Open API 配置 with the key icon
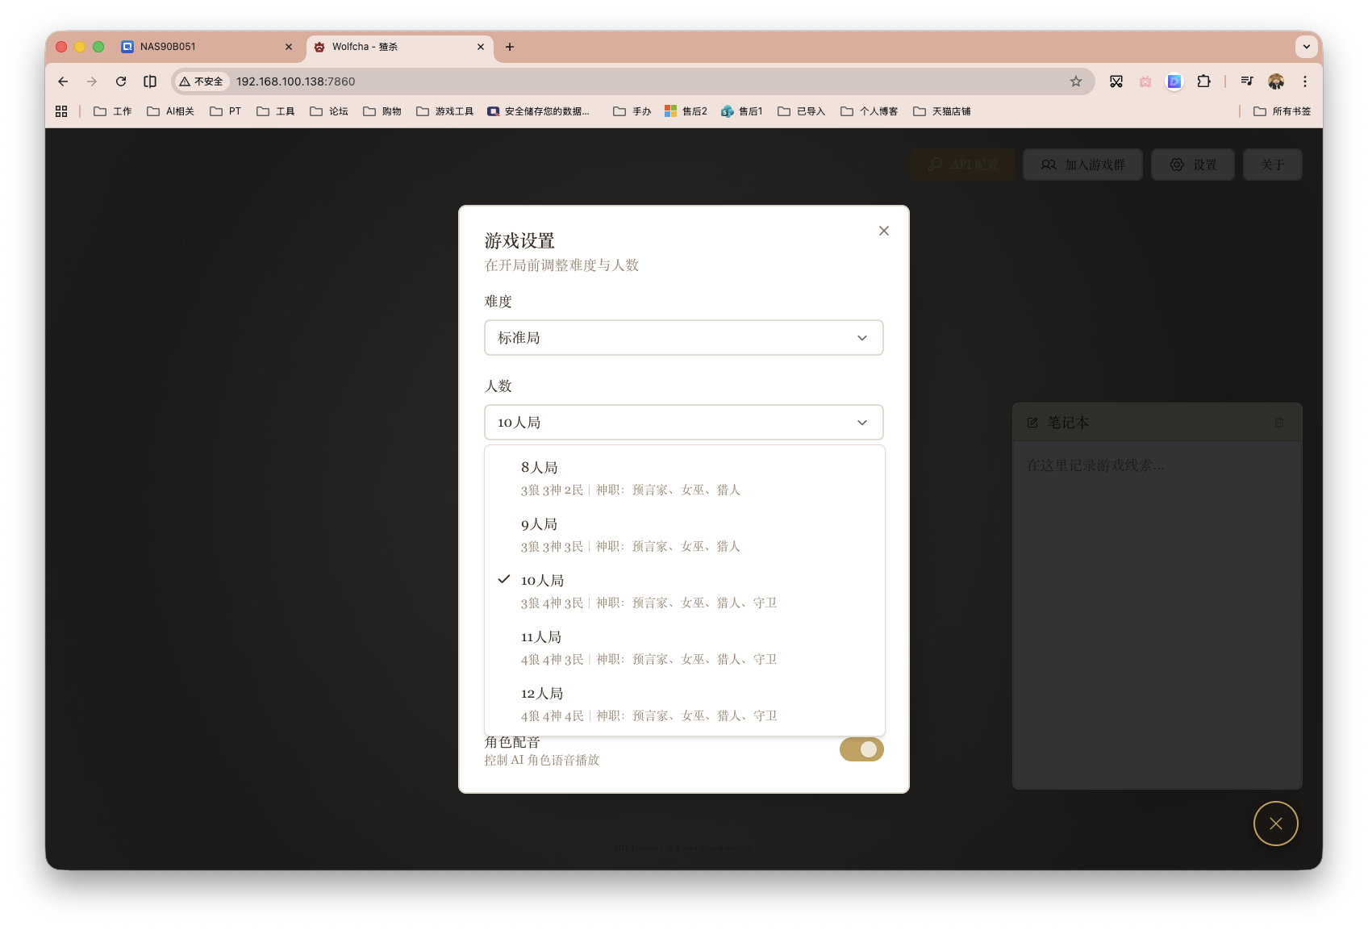Screen dimensions: 1368x930 (962, 165)
